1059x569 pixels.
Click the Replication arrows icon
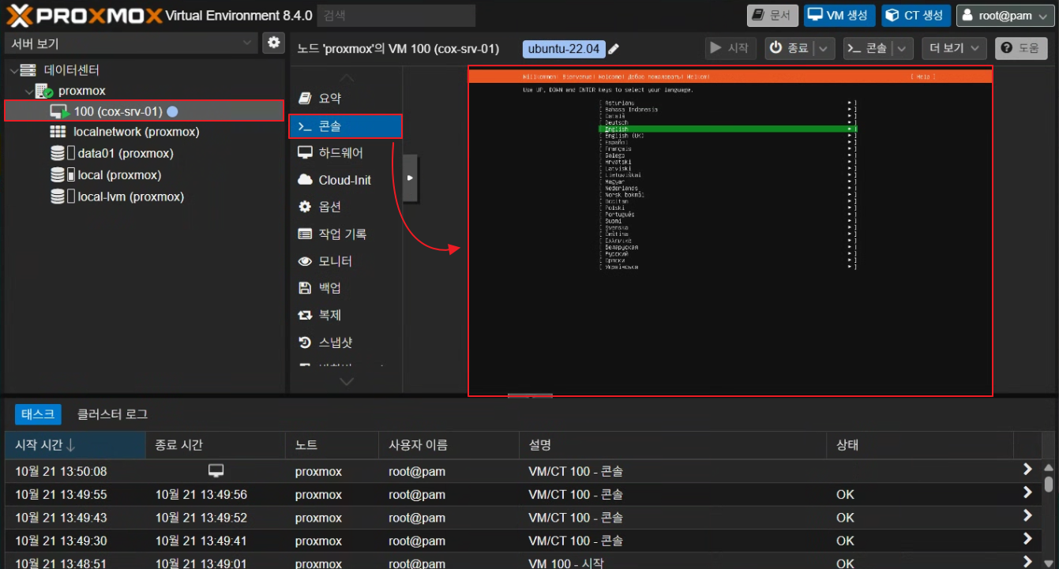tap(305, 315)
